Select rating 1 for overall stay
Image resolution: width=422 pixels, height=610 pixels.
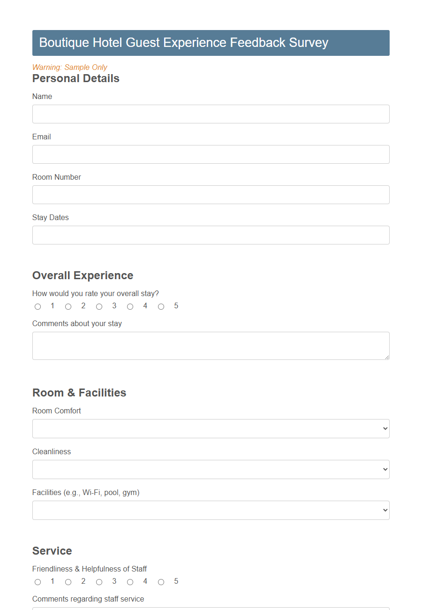pos(38,306)
